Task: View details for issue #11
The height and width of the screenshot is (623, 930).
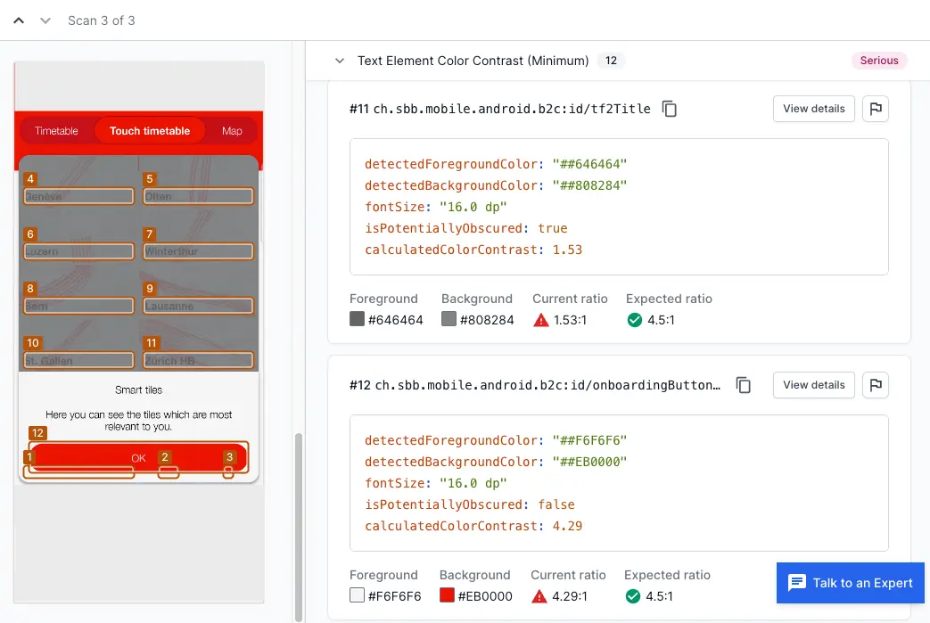Action: [x=813, y=109]
